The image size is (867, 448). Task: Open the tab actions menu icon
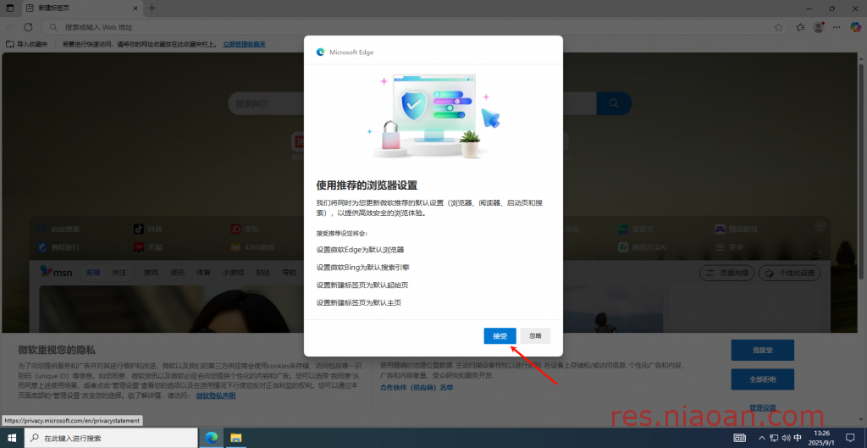click(x=10, y=8)
